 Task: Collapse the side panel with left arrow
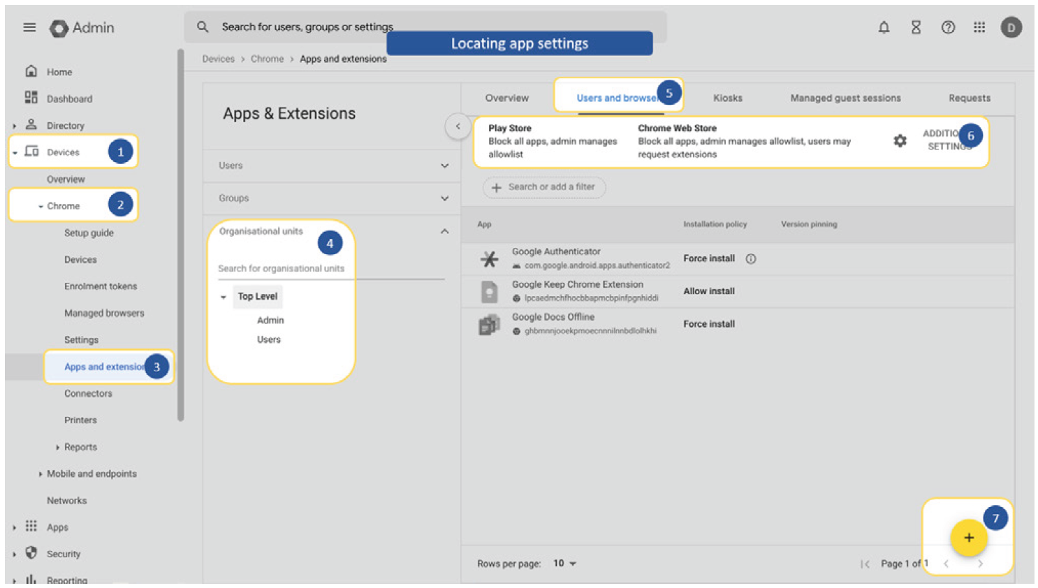458,126
